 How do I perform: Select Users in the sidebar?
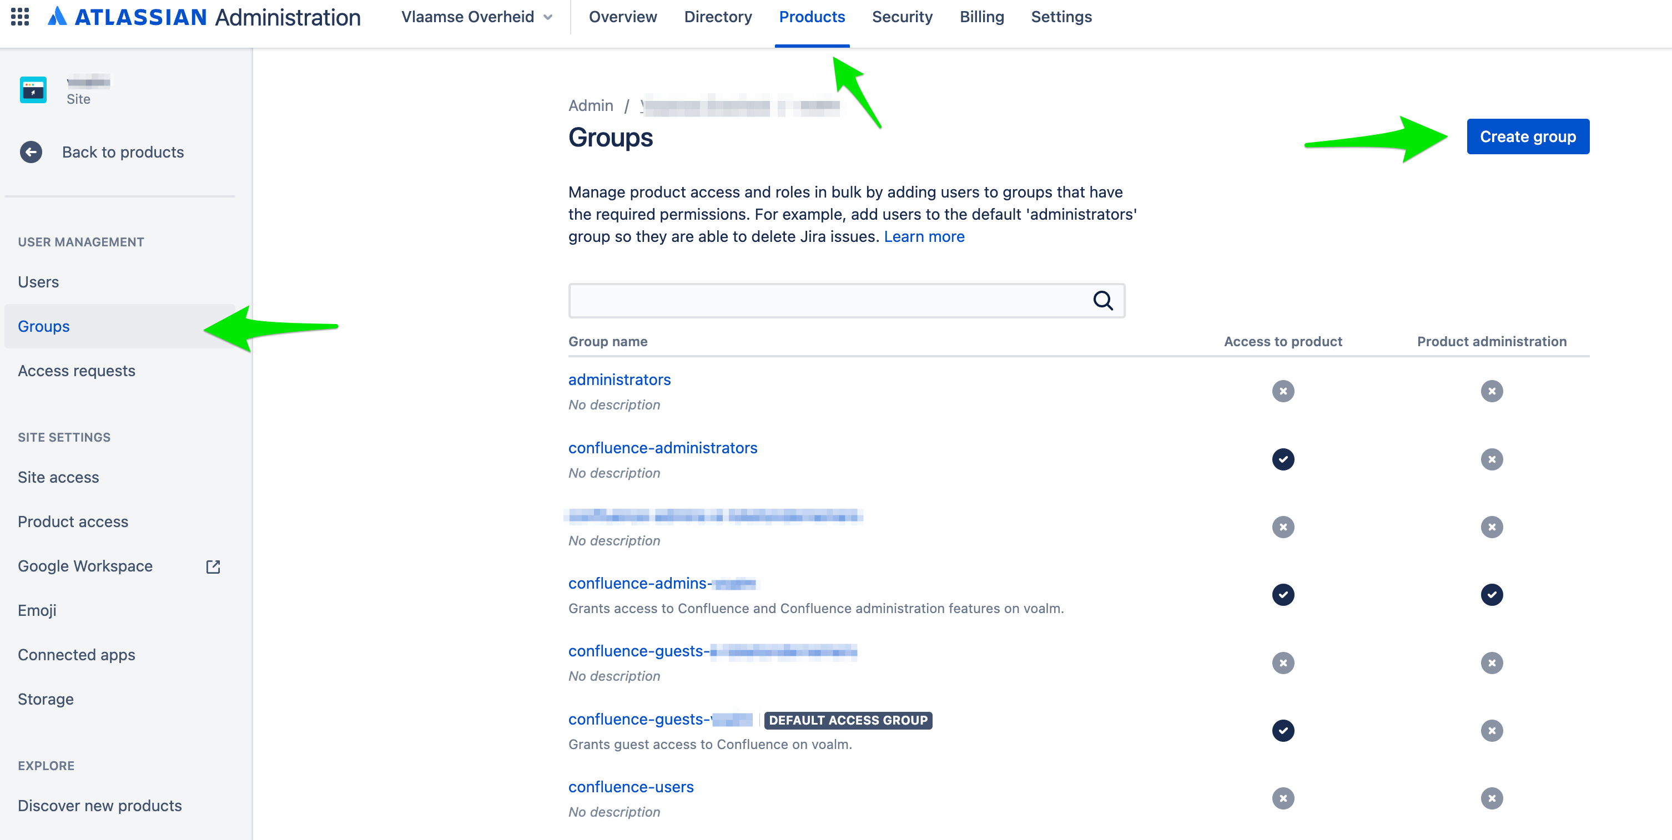[x=38, y=282]
